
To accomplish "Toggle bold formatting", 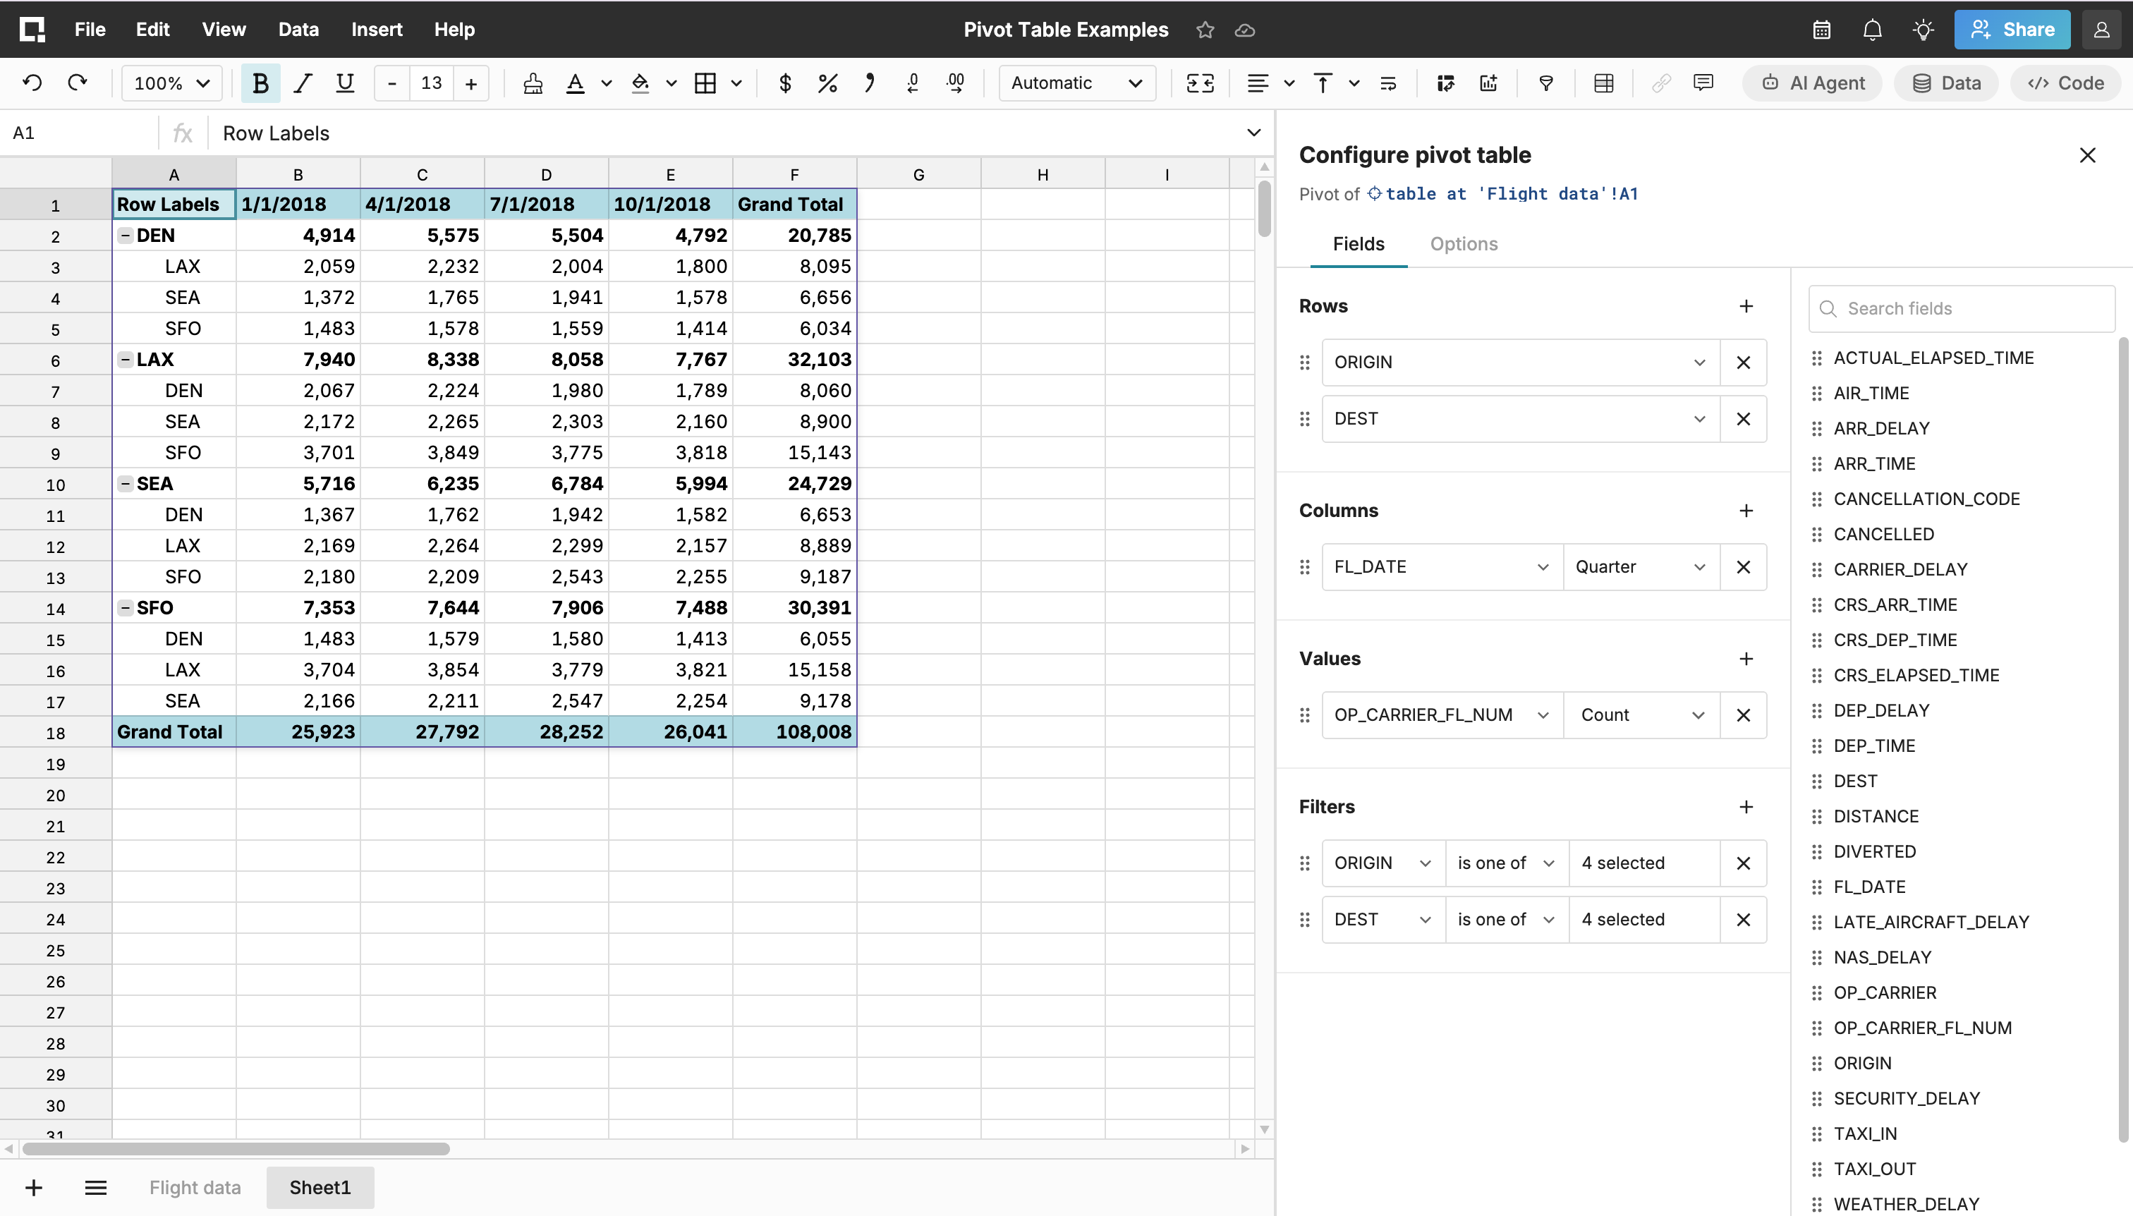I will (x=260, y=83).
